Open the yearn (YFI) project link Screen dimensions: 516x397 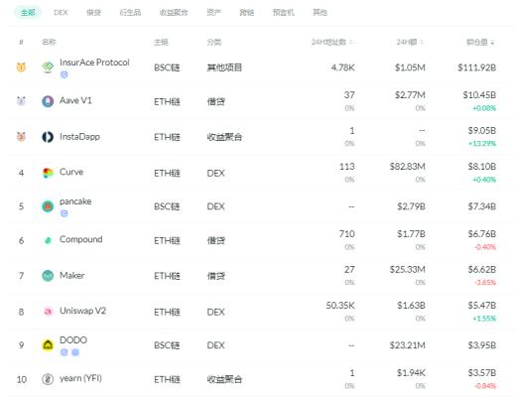click(80, 378)
